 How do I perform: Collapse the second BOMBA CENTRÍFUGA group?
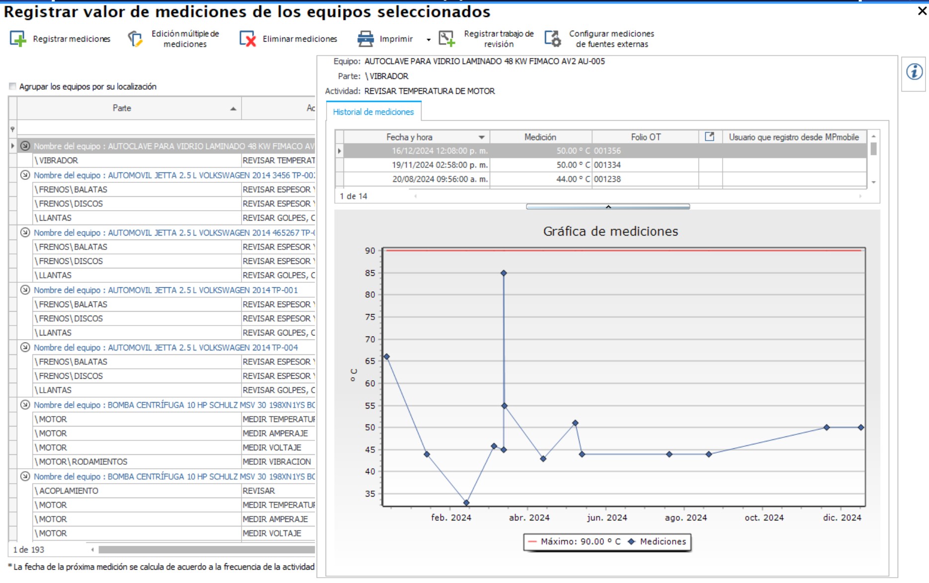click(x=25, y=476)
